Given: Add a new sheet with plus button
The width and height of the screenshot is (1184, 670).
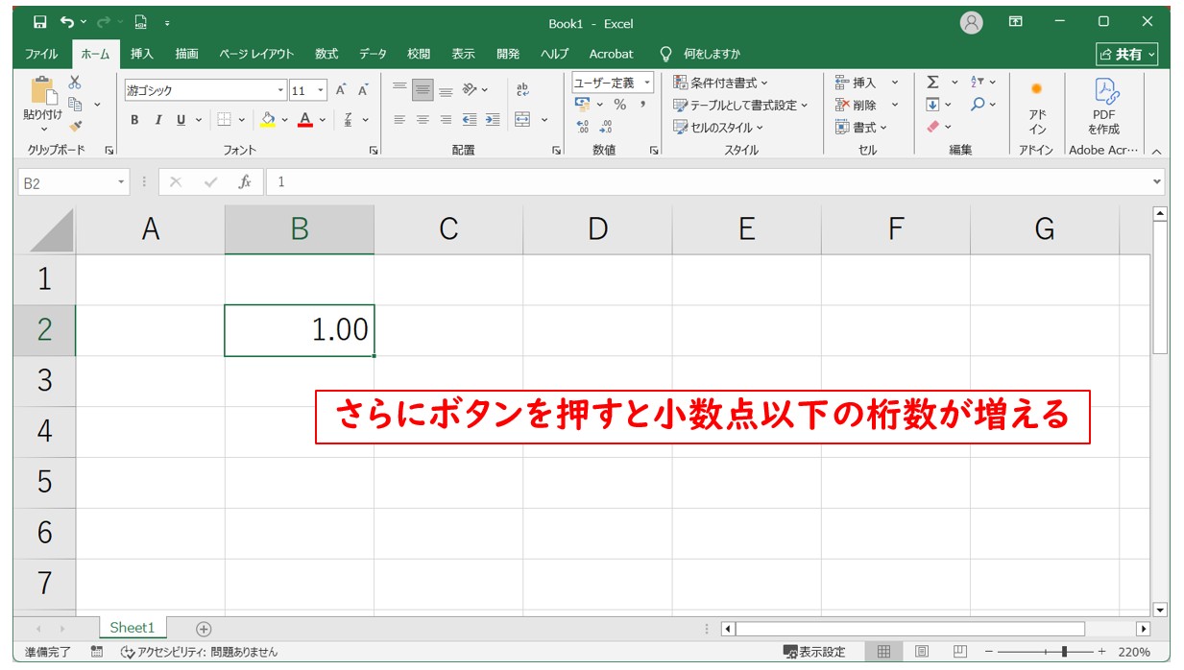Looking at the screenshot, I should (x=204, y=629).
